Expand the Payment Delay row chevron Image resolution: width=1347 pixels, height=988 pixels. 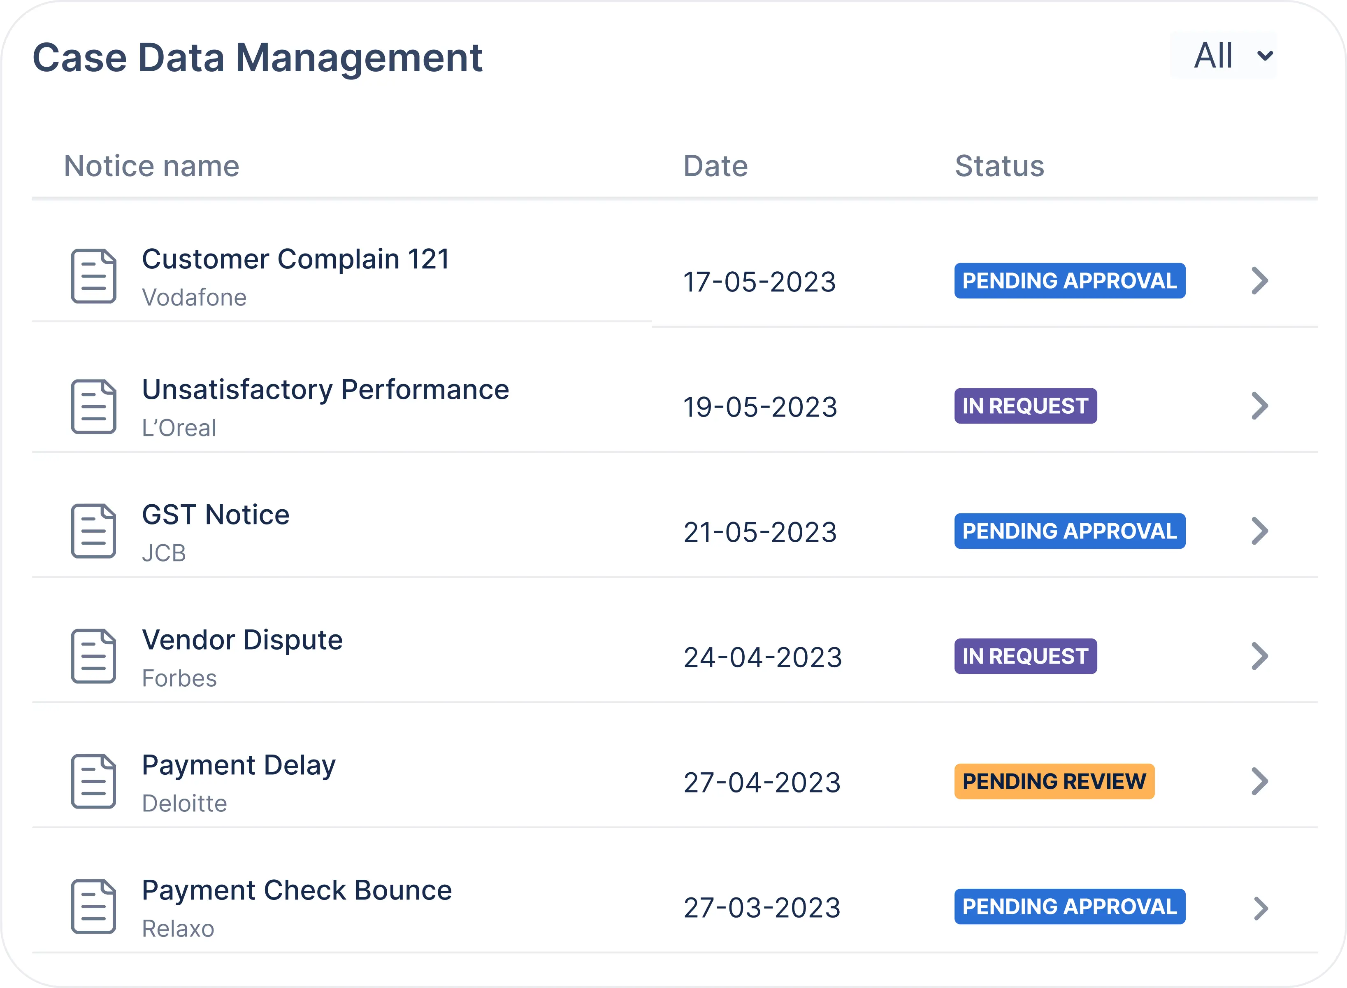(1260, 781)
